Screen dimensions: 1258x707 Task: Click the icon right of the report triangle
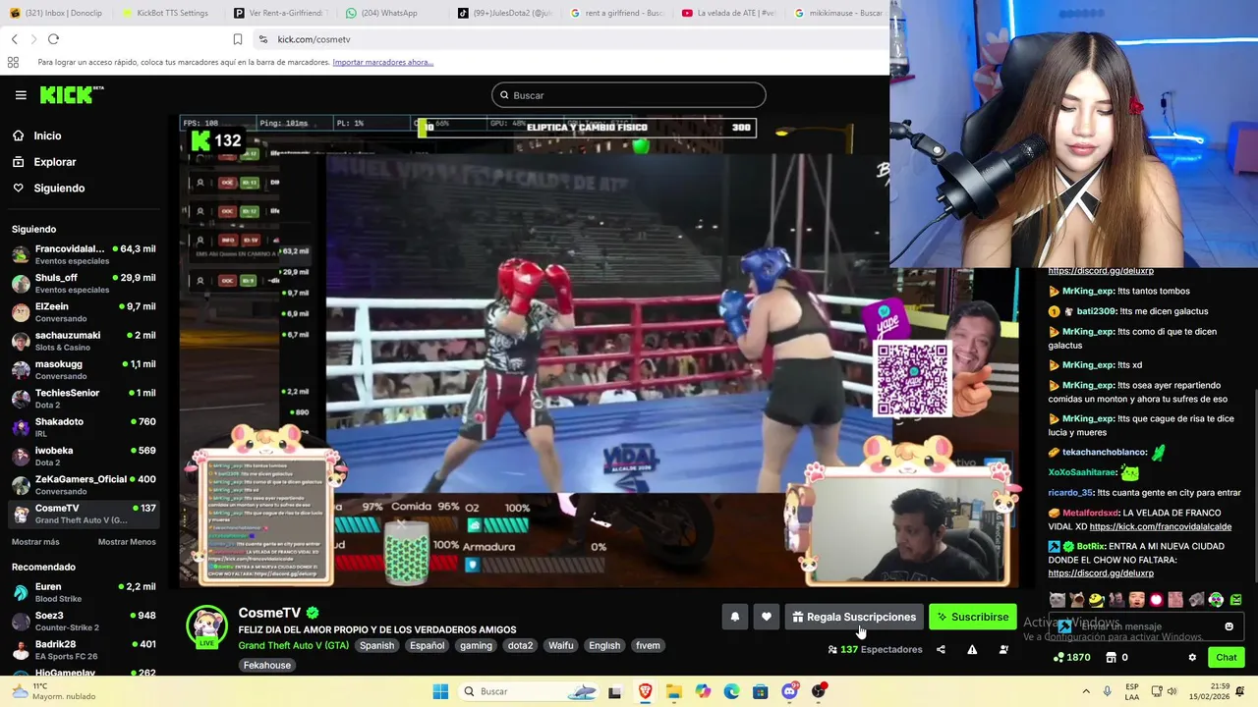tap(1003, 649)
